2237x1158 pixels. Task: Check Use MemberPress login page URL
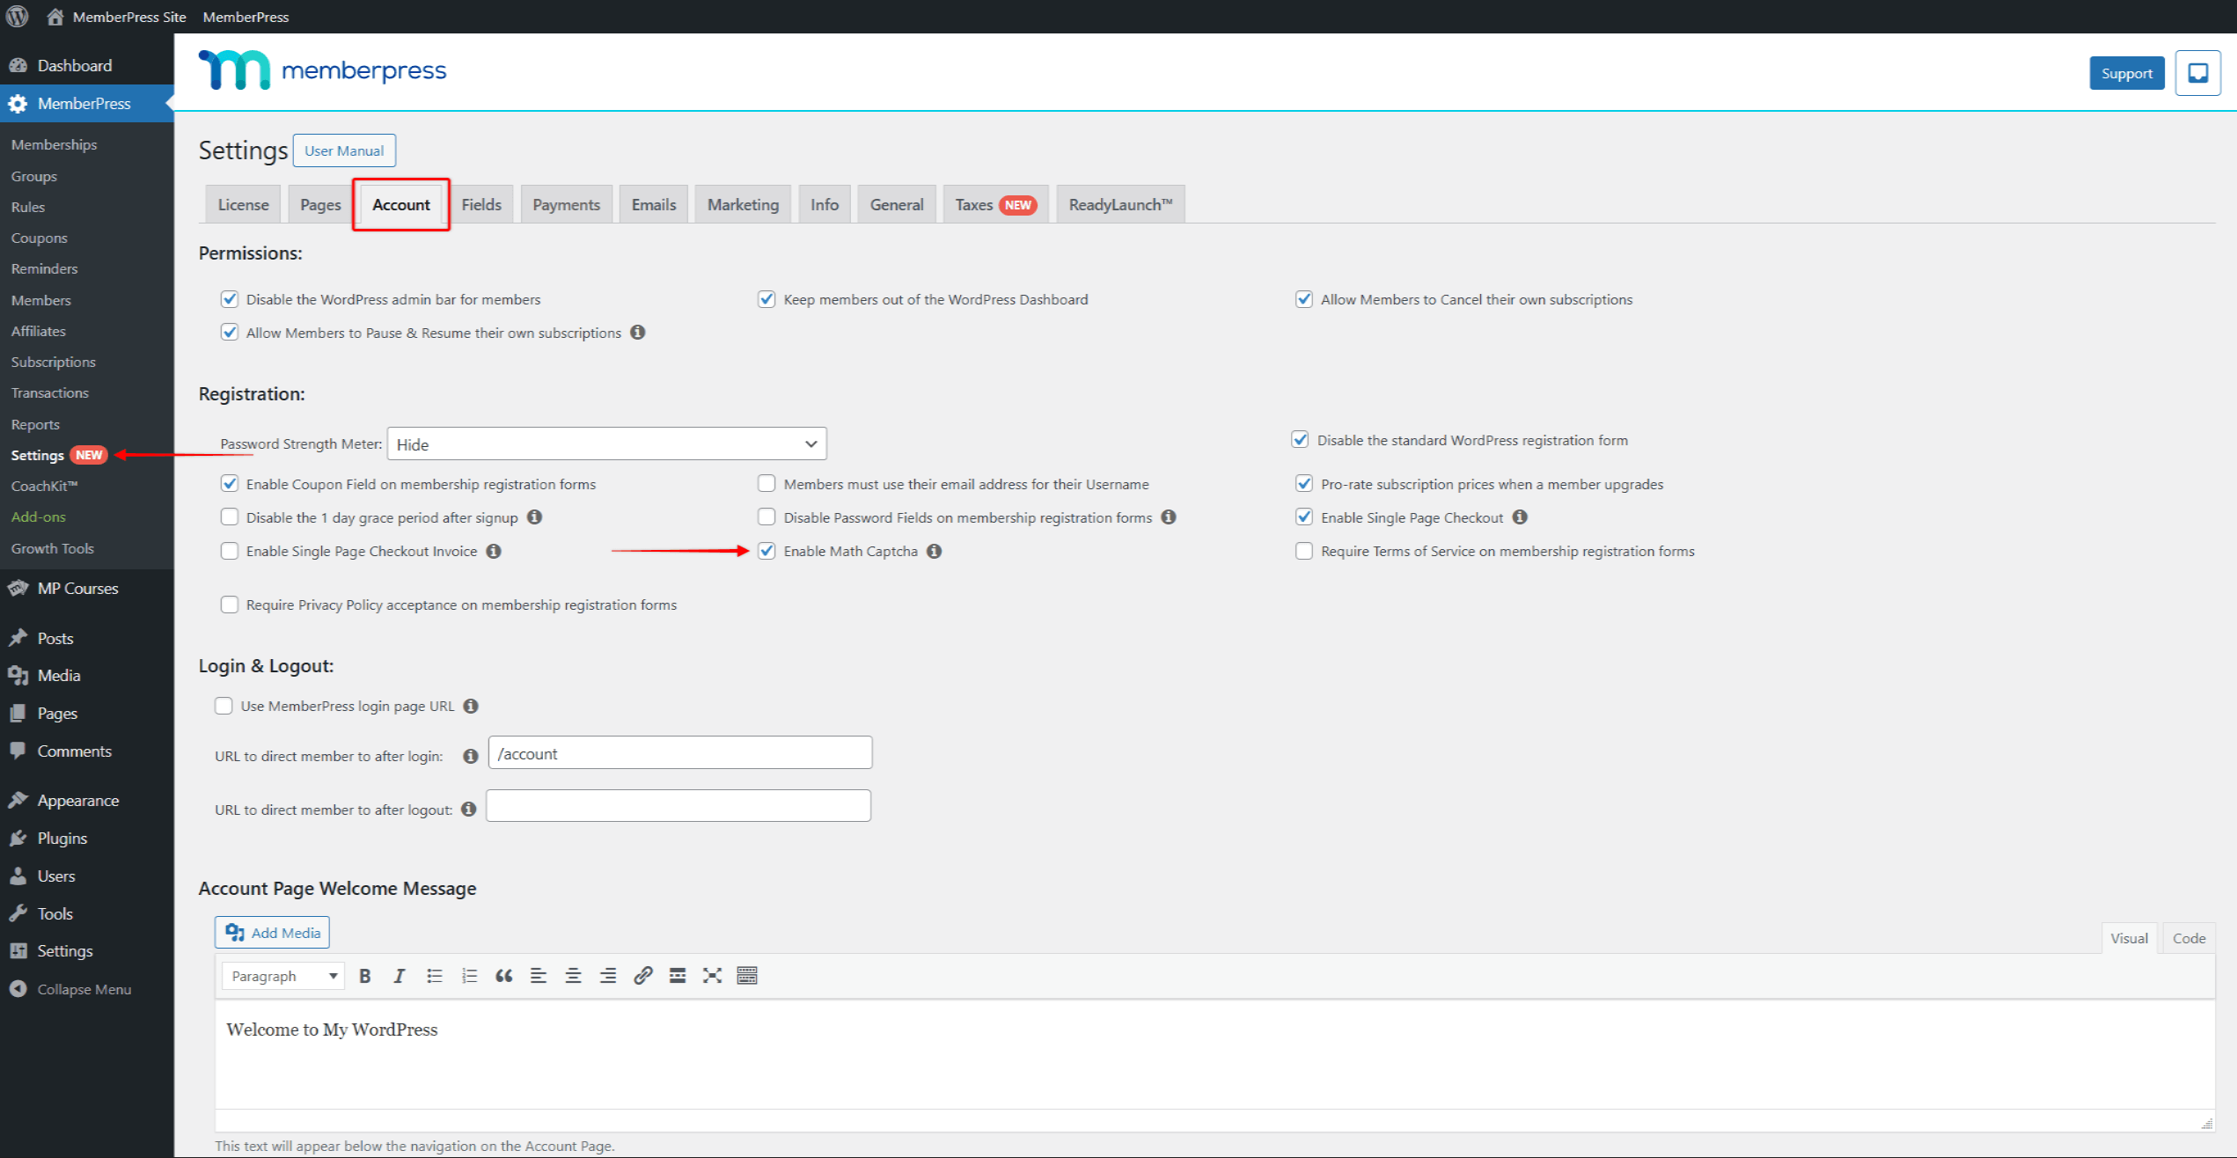tap(224, 706)
